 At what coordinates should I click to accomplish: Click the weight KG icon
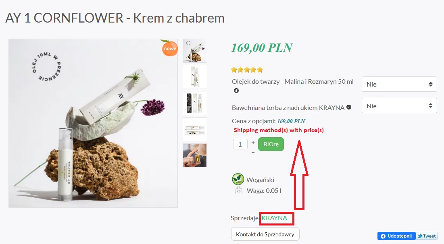(x=239, y=190)
